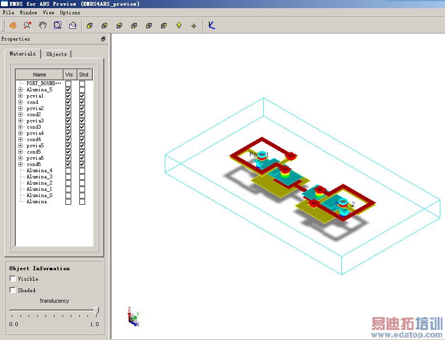The image size is (445, 340).
Task: Open the Options menu
Action: 70,12
